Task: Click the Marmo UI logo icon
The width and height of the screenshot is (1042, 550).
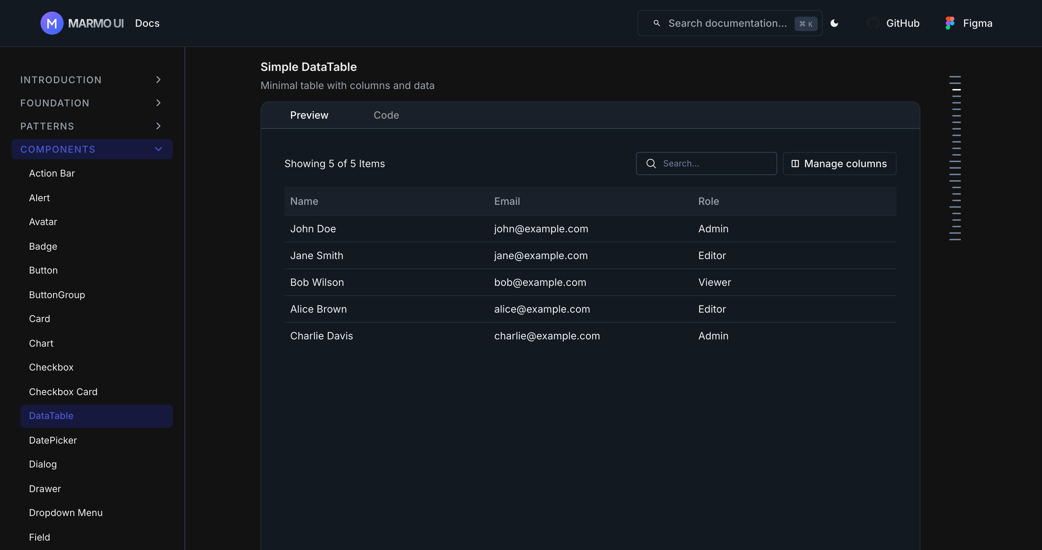Action: pos(52,23)
